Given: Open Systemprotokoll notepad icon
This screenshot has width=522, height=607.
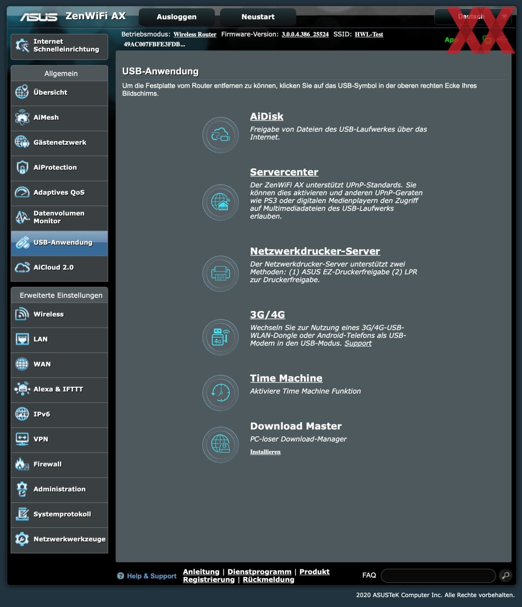Looking at the screenshot, I should [22, 514].
